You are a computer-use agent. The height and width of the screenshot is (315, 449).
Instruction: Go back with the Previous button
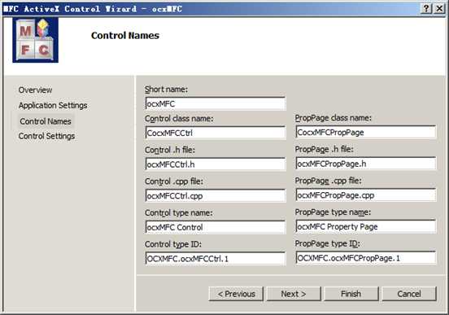pyautogui.click(x=236, y=294)
